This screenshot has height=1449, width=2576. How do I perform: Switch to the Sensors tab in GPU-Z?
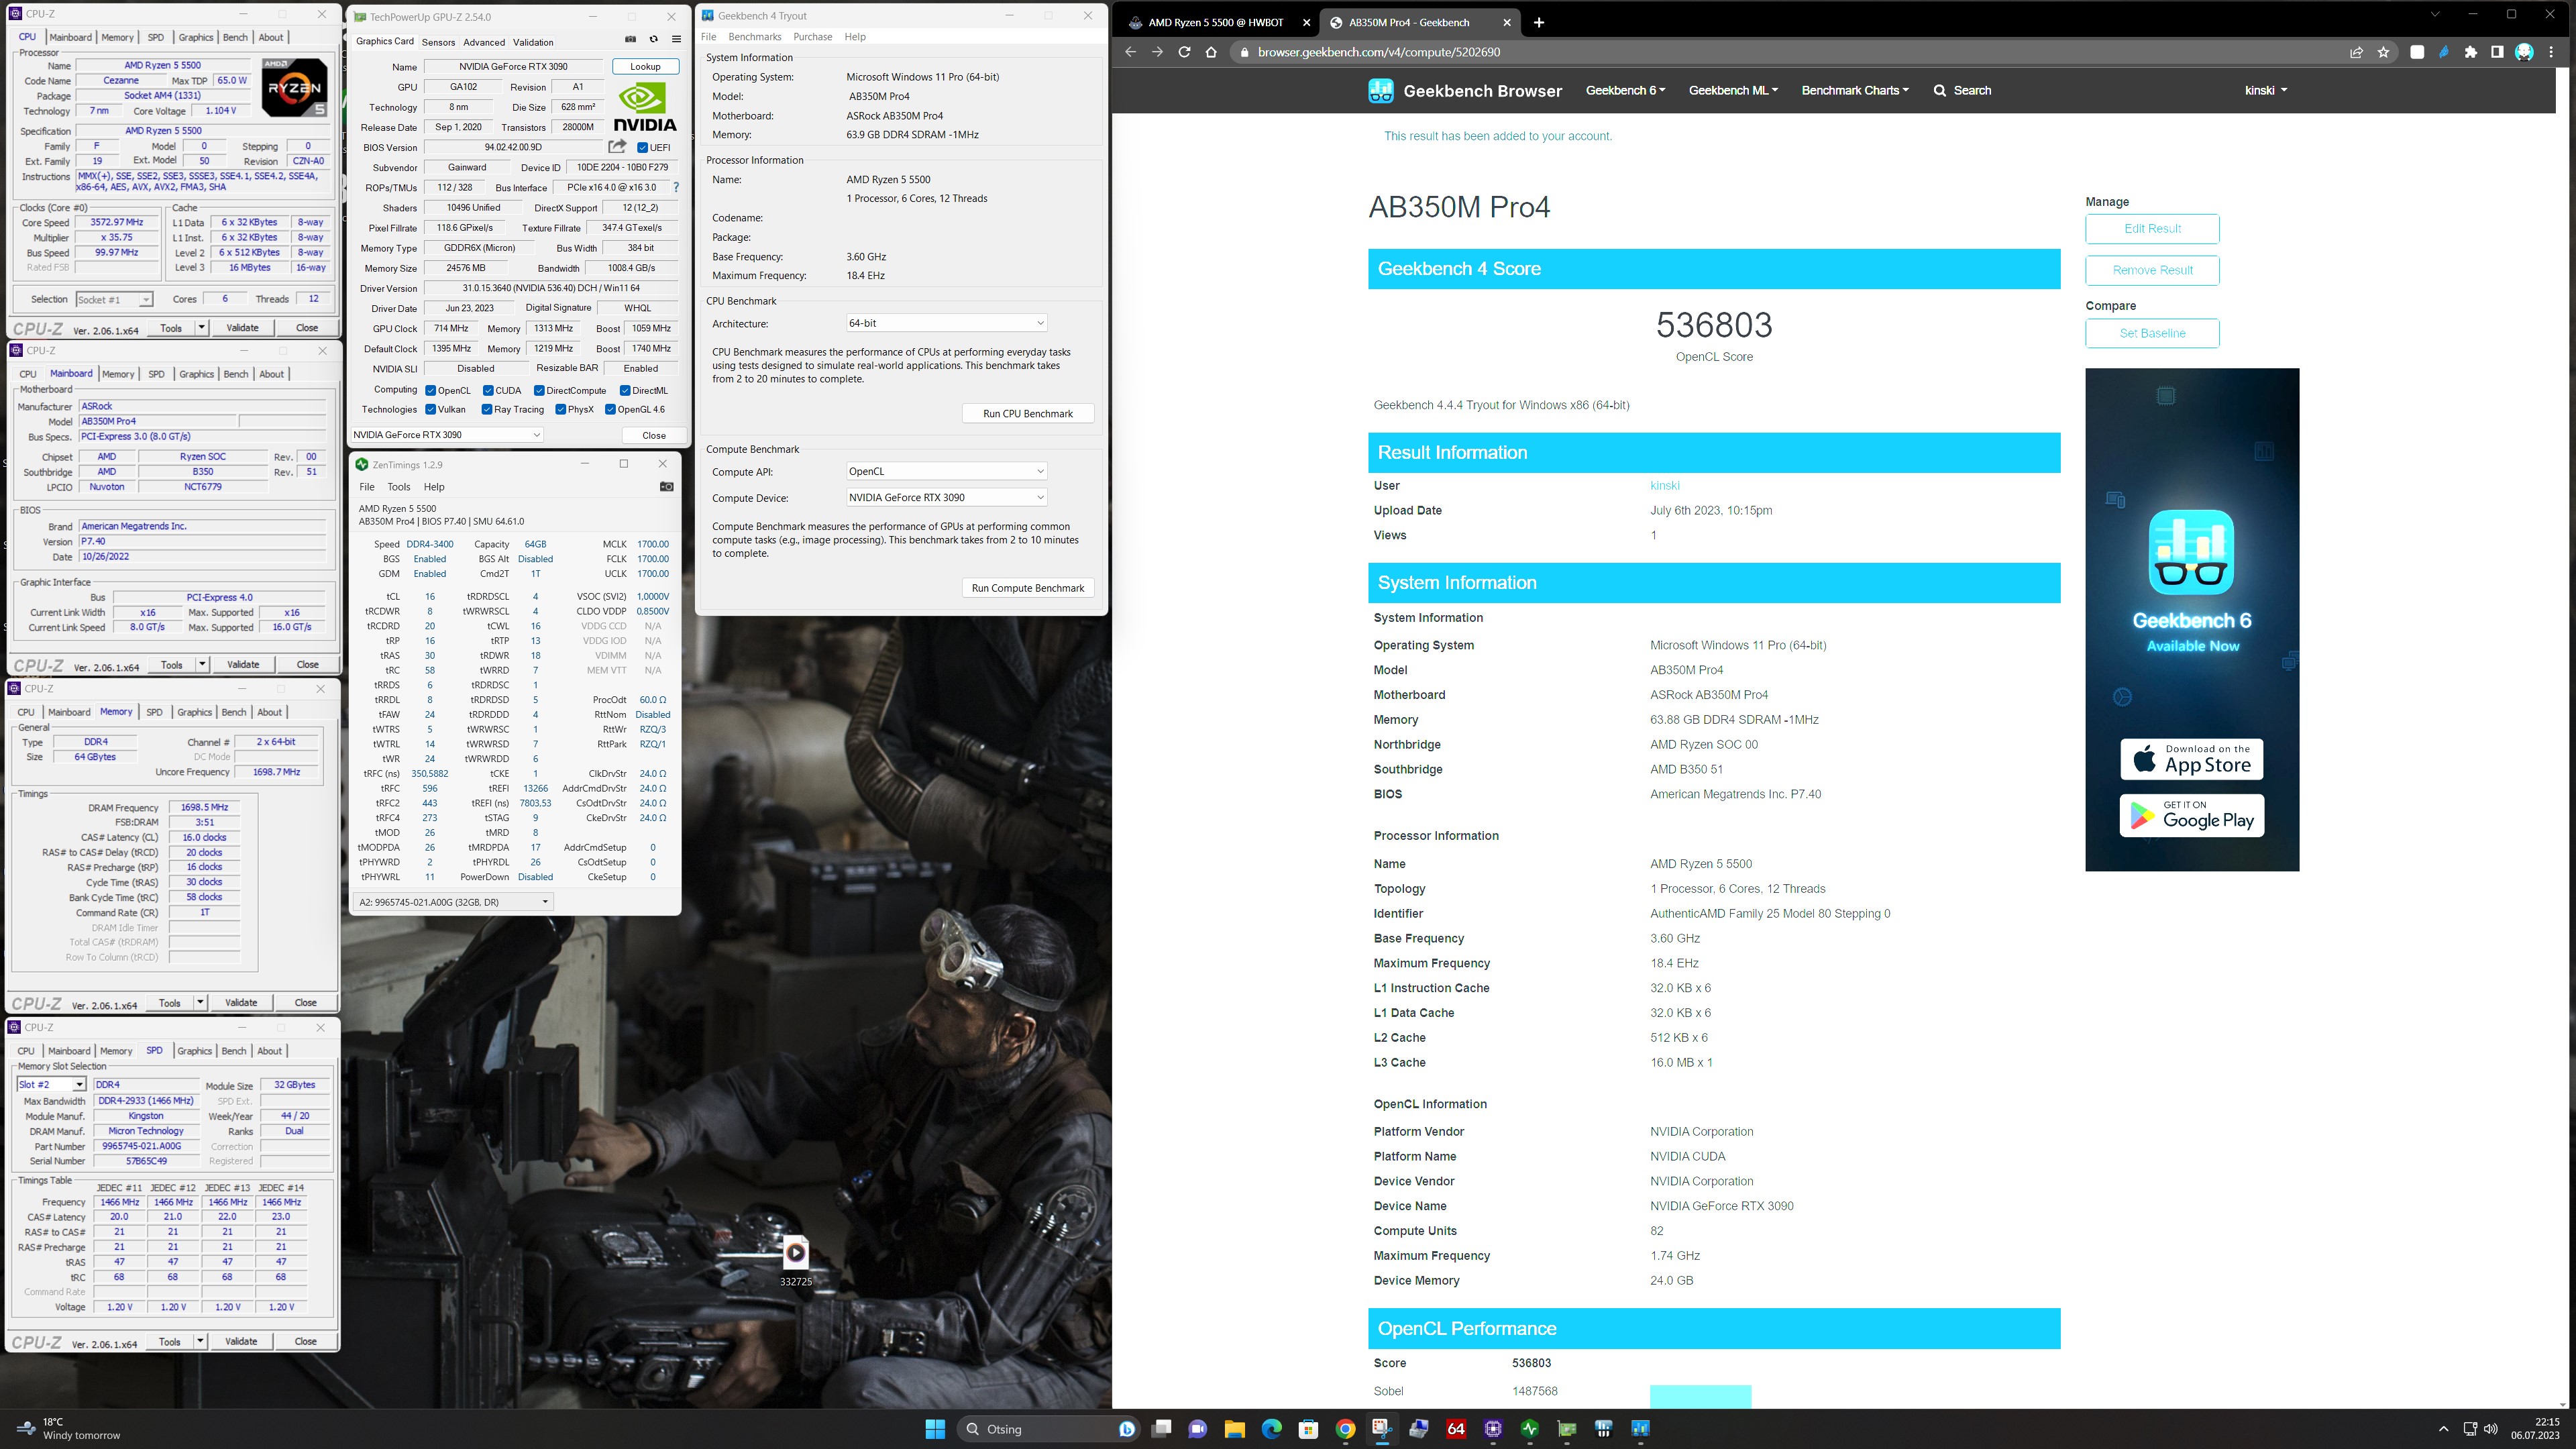pos(438,42)
